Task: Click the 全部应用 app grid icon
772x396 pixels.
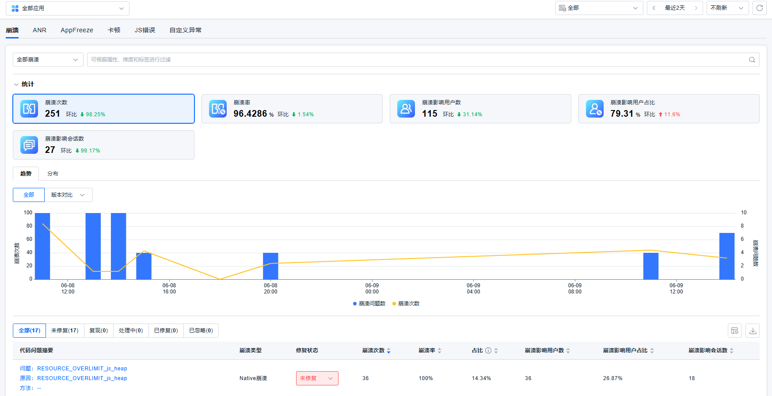Action: [15, 8]
